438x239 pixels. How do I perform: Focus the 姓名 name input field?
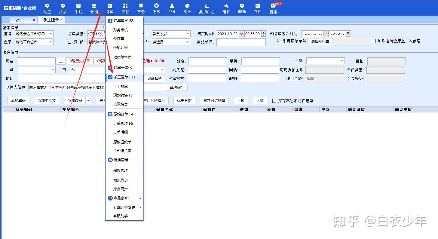pos(207,61)
